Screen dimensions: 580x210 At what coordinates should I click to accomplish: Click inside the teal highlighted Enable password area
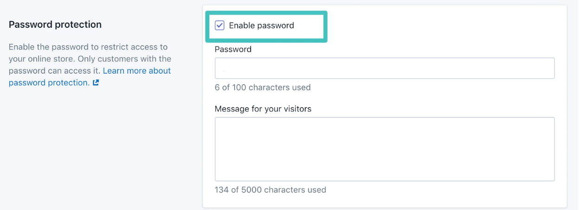click(266, 27)
